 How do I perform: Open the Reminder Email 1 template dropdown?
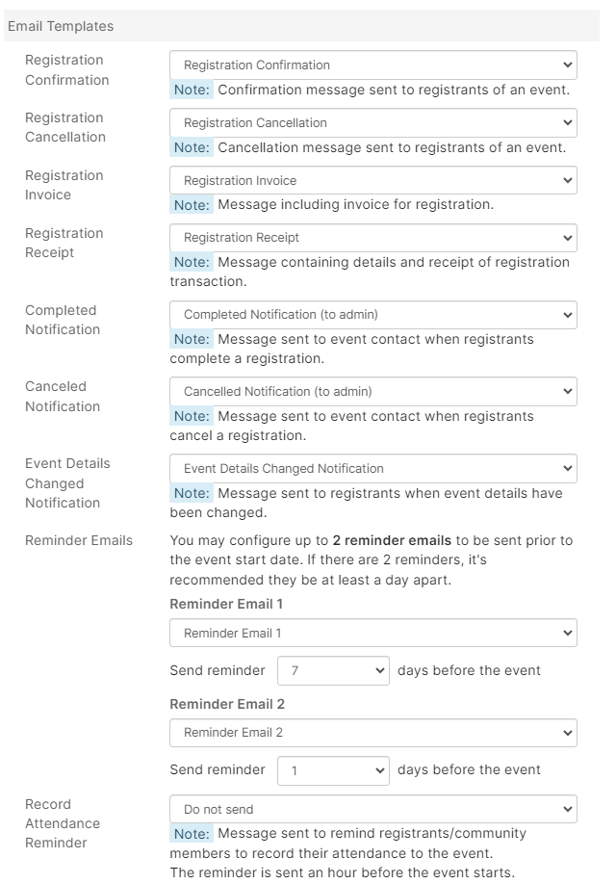[x=372, y=634]
